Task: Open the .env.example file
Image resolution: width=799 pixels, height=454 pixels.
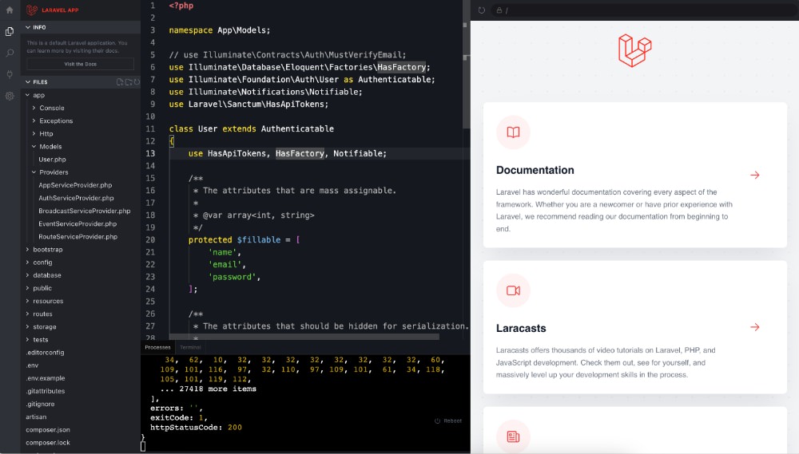Action: tap(46, 378)
